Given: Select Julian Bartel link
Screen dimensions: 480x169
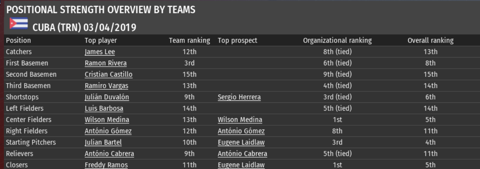Looking at the screenshot, I should click(x=103, y=143).
